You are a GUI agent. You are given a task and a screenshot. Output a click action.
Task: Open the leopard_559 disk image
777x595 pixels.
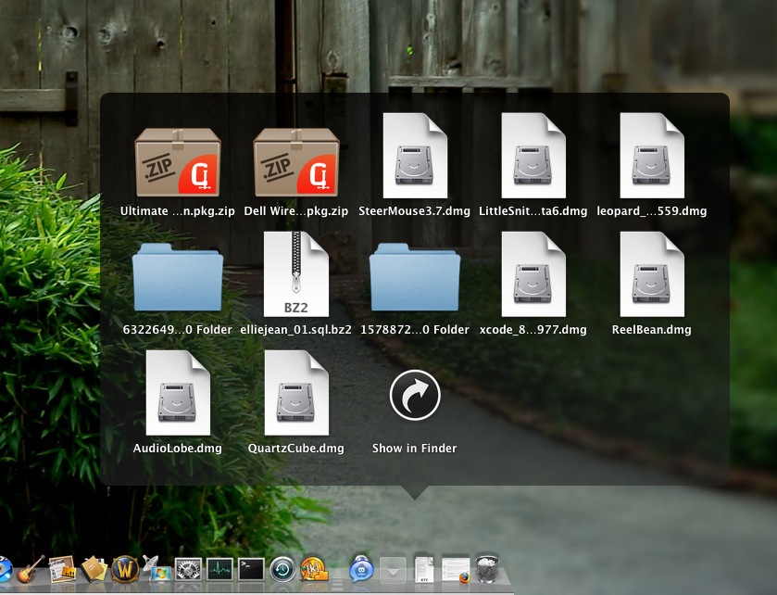point(652,155)
